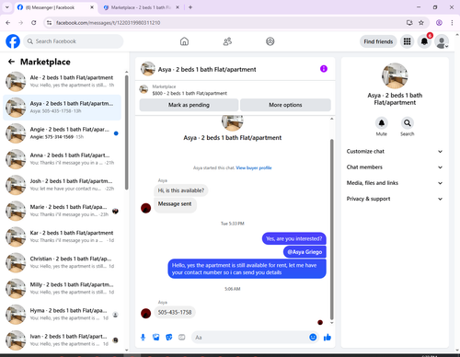Send a thumbs-up like
The height and width of the screenshot is (357, 460).
tap(328, 338)
